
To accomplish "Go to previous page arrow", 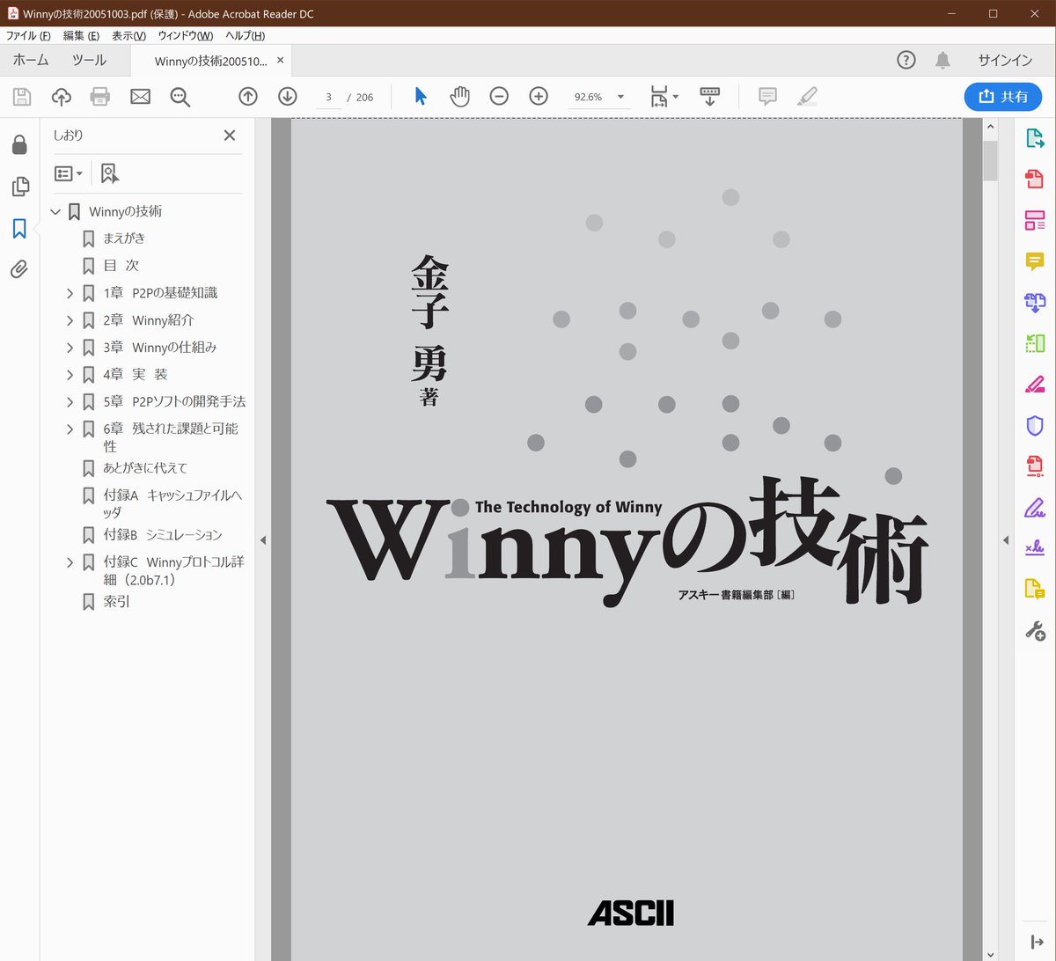I will pyautogui.click(x=248, y=97).
